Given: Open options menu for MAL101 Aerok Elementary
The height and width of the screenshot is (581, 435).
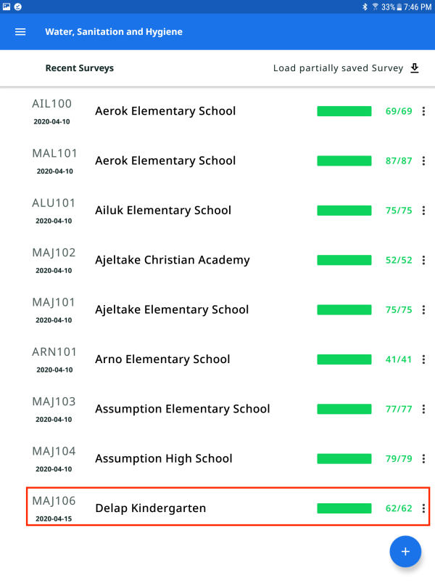Looking at the screenshot, I should (423, 161).
